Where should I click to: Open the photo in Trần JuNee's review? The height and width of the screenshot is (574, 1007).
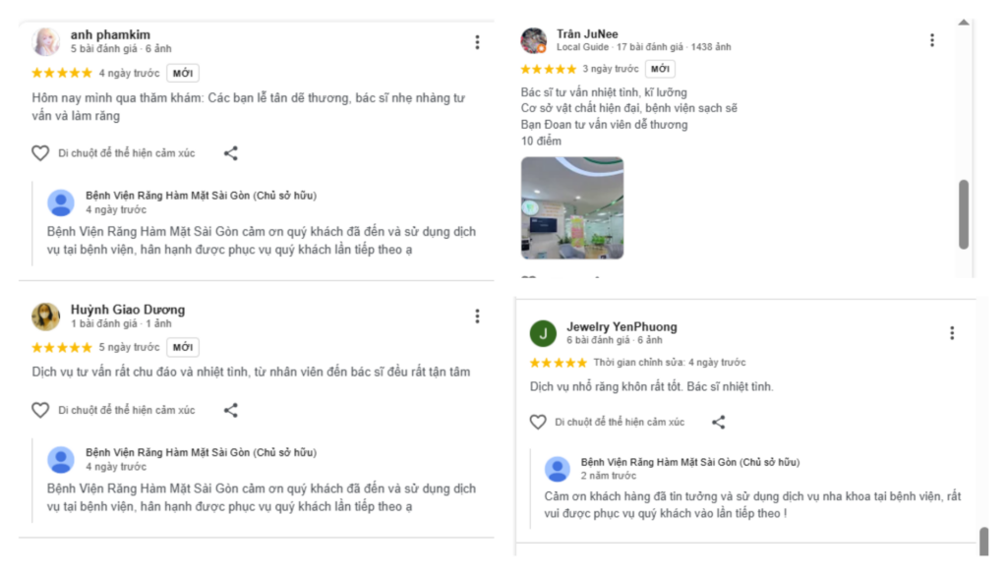(x=571, y=207)
